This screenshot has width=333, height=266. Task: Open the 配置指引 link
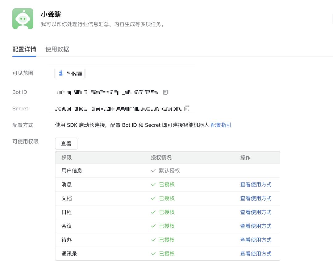tap(221, 125)
